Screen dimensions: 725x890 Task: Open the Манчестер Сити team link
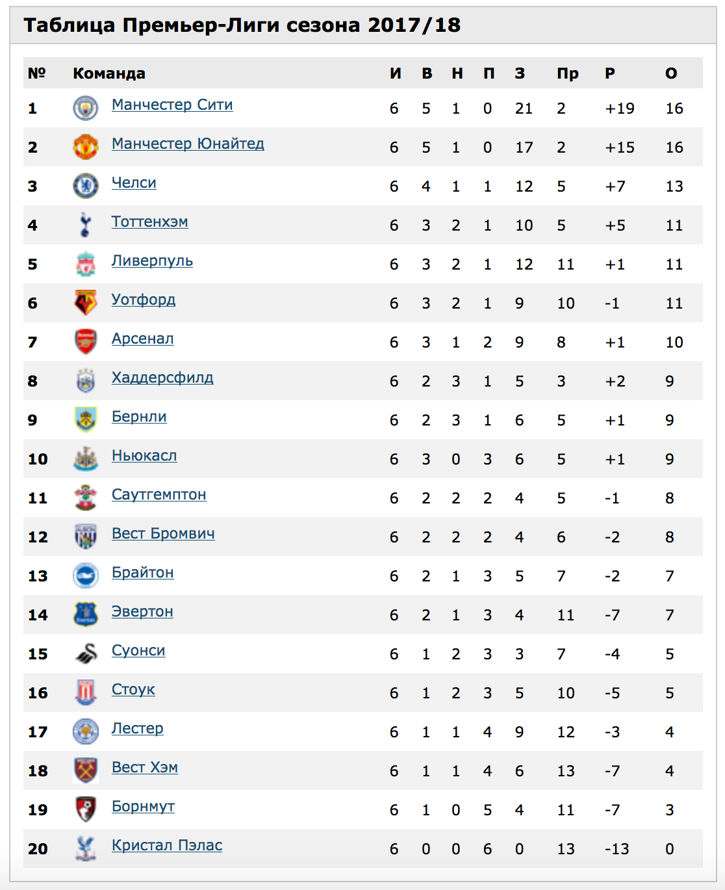172,105
